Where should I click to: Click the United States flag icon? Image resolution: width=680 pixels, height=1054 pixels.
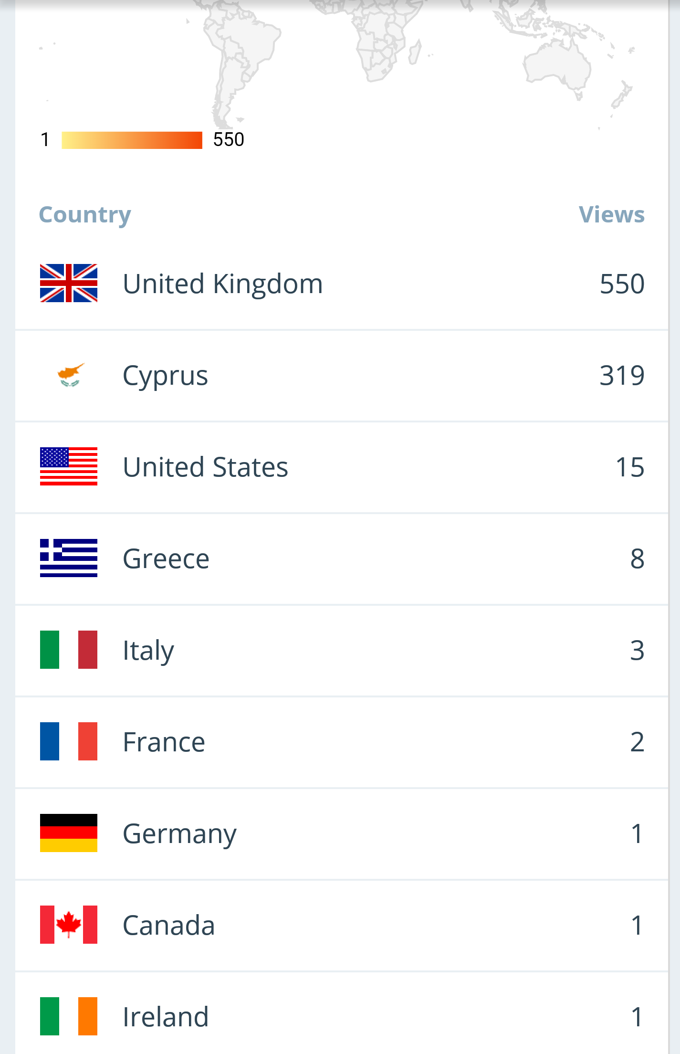point(69,466)
